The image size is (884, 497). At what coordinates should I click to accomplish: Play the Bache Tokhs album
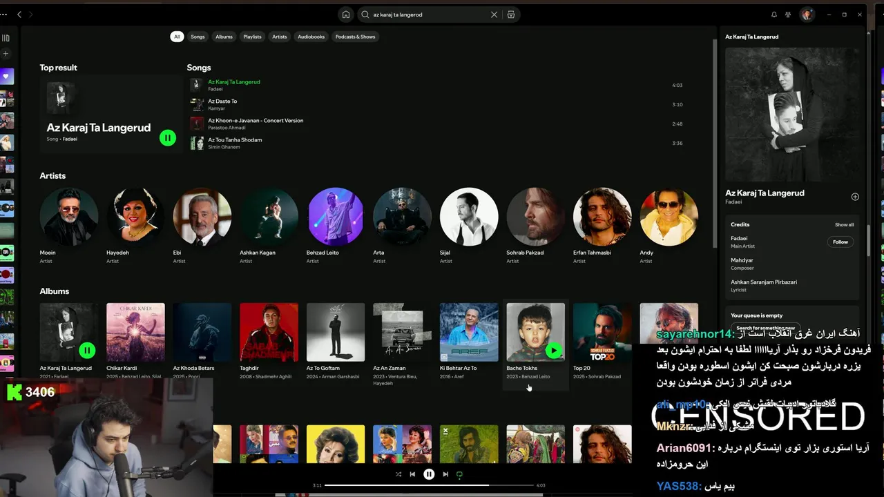(x=554, y=351)
